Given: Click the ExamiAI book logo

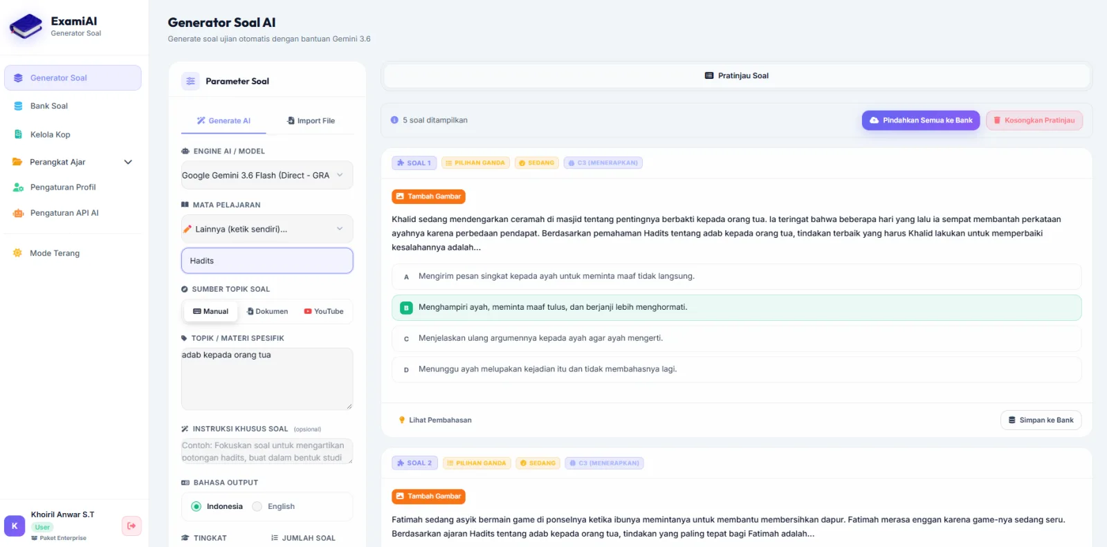Looking at the screenshot, I should pos(26,27).
